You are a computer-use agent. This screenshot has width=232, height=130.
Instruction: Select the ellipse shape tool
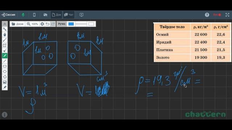5,71
